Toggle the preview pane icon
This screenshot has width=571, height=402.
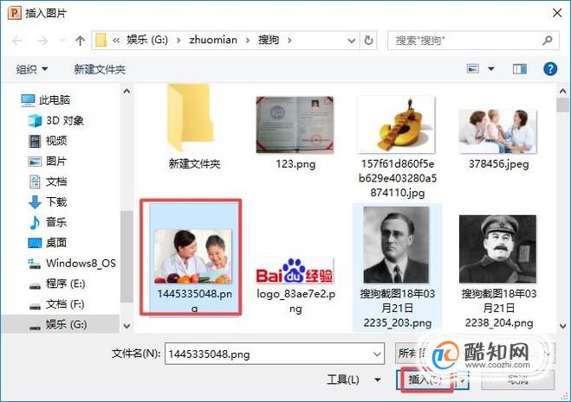tap(519, 68)
